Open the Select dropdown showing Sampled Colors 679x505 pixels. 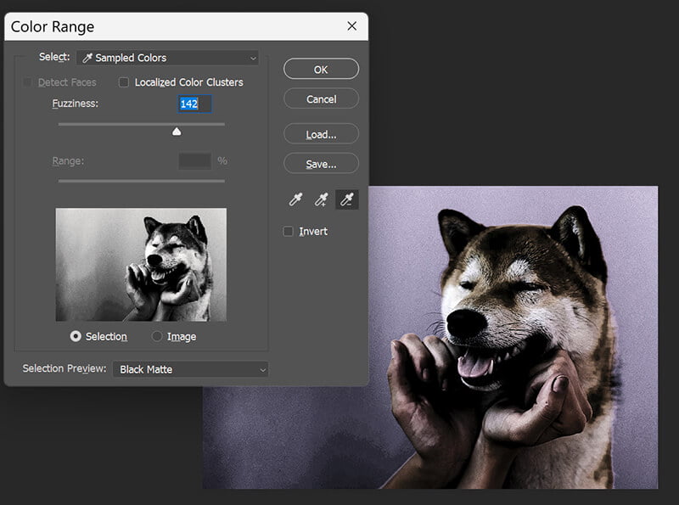coord(166,57)
